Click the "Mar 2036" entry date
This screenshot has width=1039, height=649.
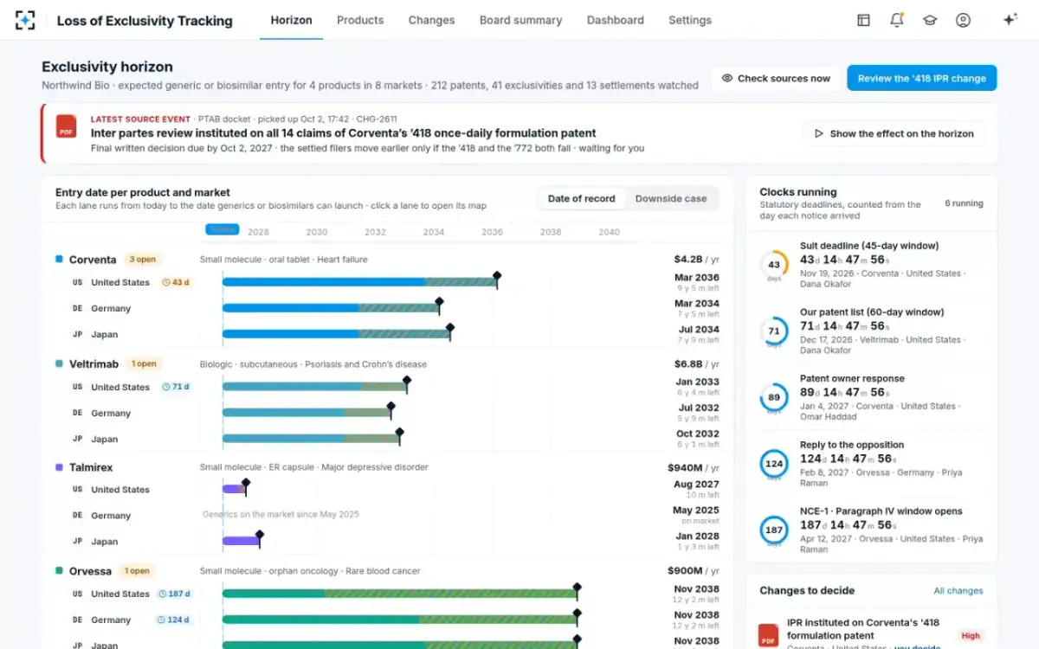tap(697, 278)
